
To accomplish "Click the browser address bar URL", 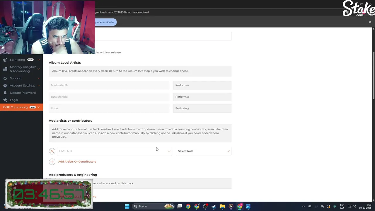I will coord(122,12).
